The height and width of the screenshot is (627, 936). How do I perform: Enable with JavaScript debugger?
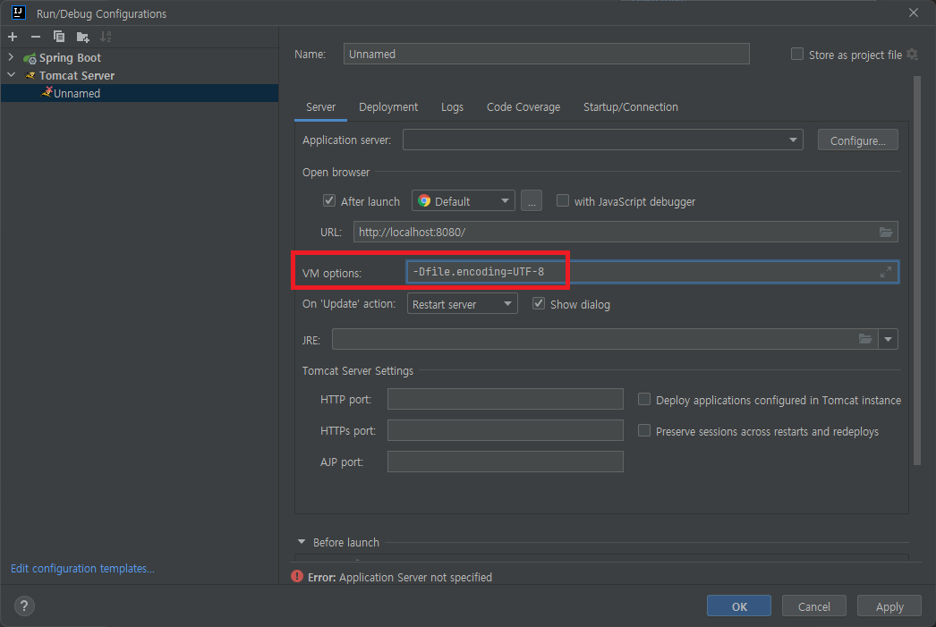(x=562, y=200)
